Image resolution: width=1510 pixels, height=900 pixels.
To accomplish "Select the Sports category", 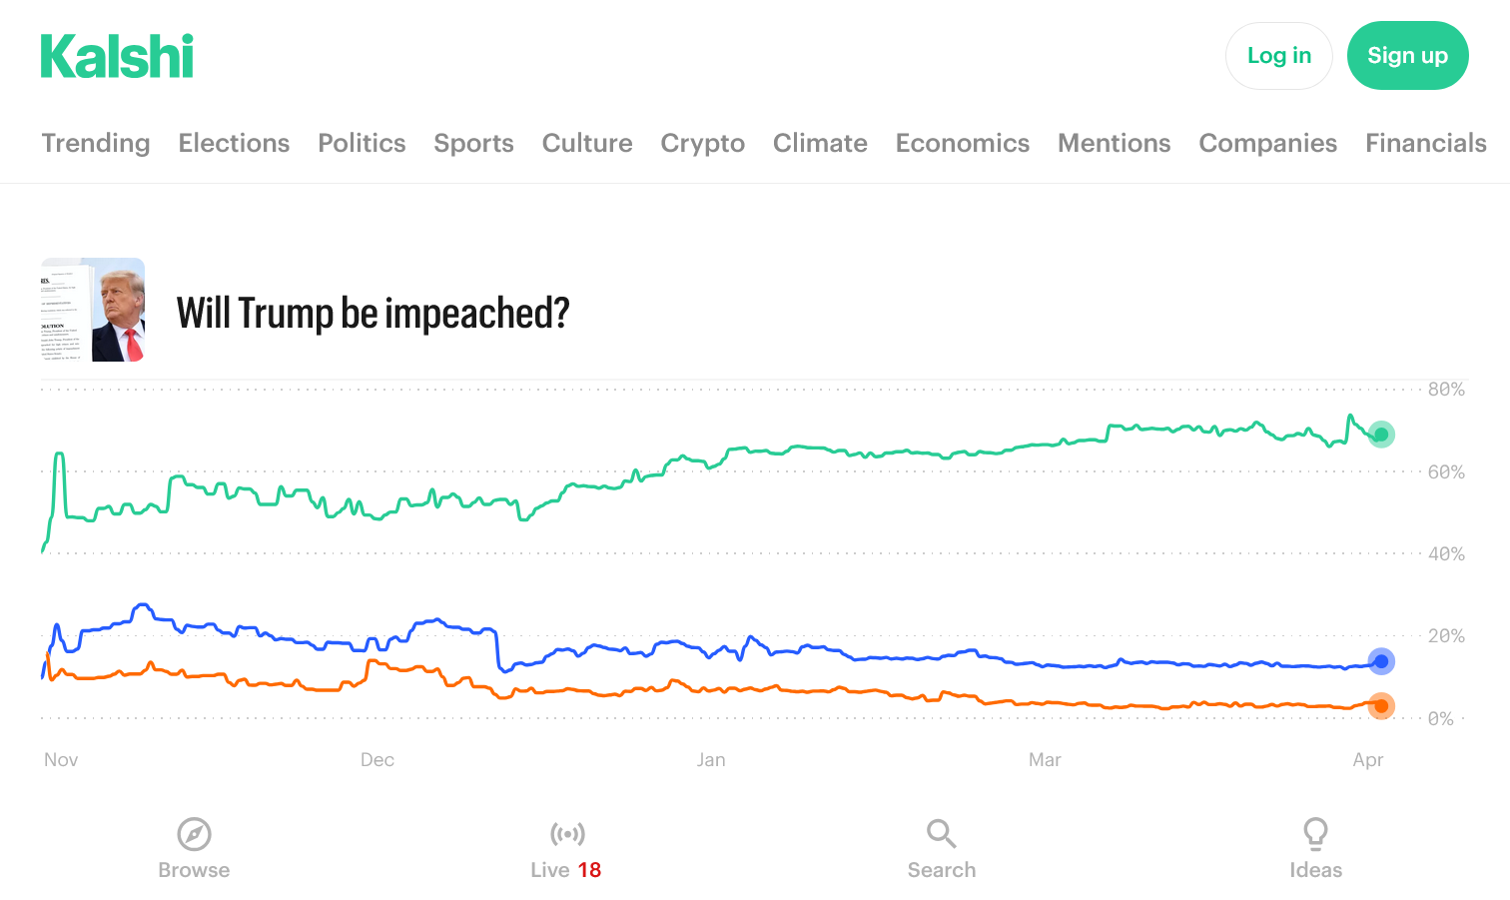I will [473, 143].
